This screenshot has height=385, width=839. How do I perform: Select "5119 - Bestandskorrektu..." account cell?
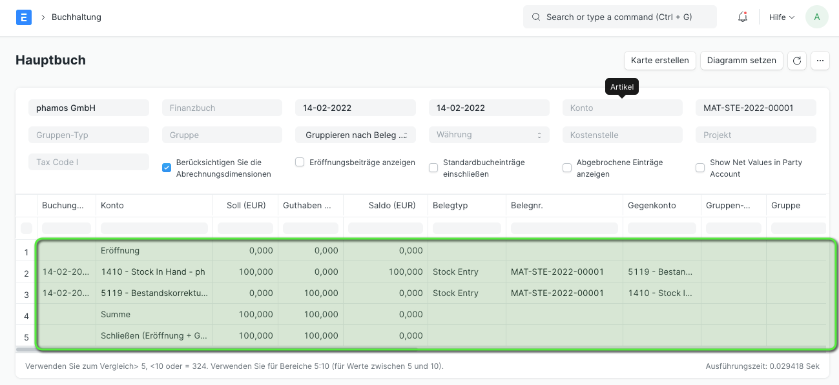pyautogui.click(x=154, y=293)
